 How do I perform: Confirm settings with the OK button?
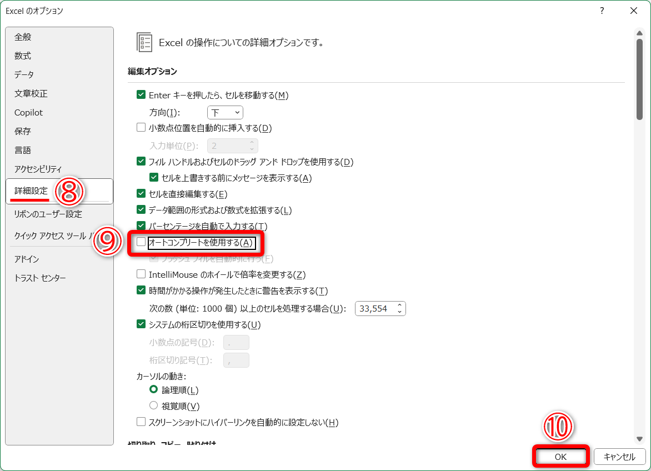[x=560, y=456]
